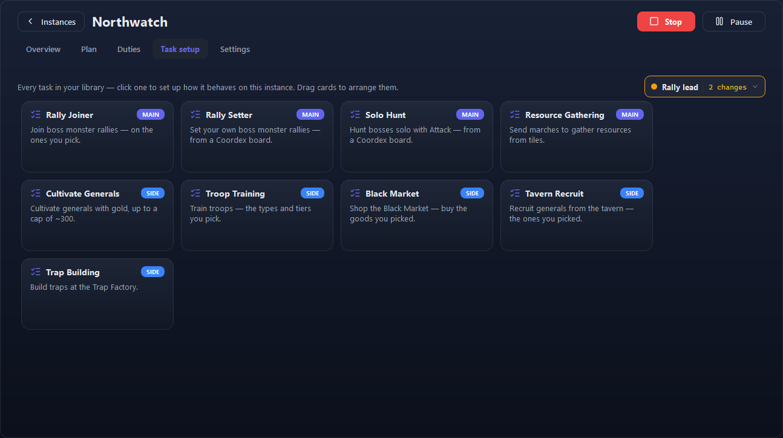This screenshot has height=438, width=783.
Task: Click the checklist icon on Resource Gathering card
Action: pyautogui.click(x=515, y=114)
